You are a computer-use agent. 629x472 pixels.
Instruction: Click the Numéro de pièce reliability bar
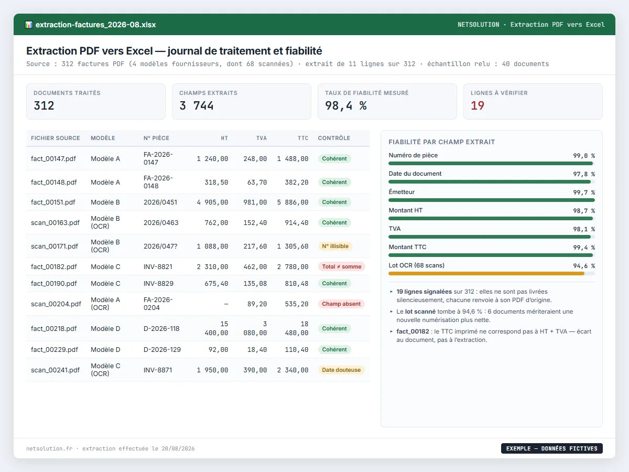coord(492,163)
